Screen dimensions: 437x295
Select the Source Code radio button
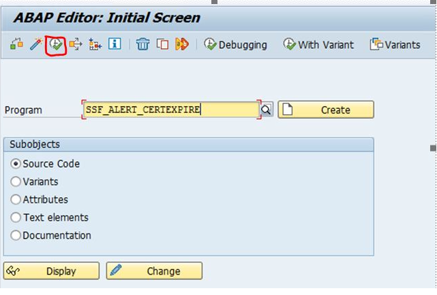point(16,164)
